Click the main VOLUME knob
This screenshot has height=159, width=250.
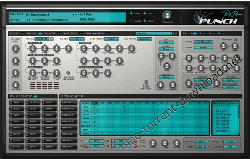(167, 15)
